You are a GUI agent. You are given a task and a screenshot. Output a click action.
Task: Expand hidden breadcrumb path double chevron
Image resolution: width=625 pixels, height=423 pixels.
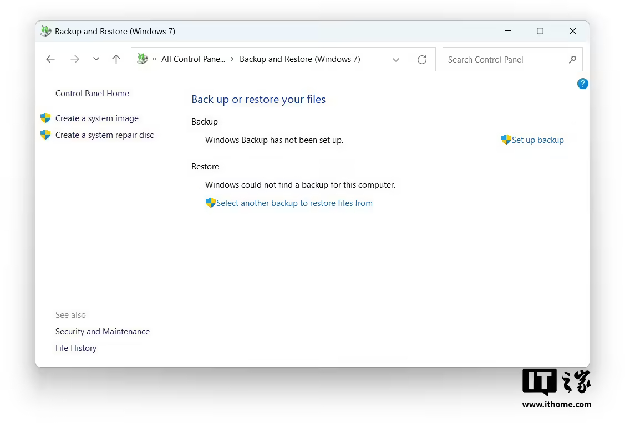(x=154, y=59)
